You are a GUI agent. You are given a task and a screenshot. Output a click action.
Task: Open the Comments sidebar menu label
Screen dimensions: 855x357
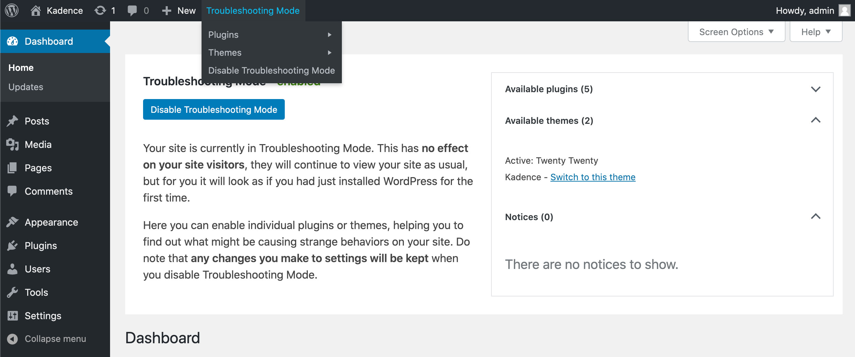(x=48, y=191)
